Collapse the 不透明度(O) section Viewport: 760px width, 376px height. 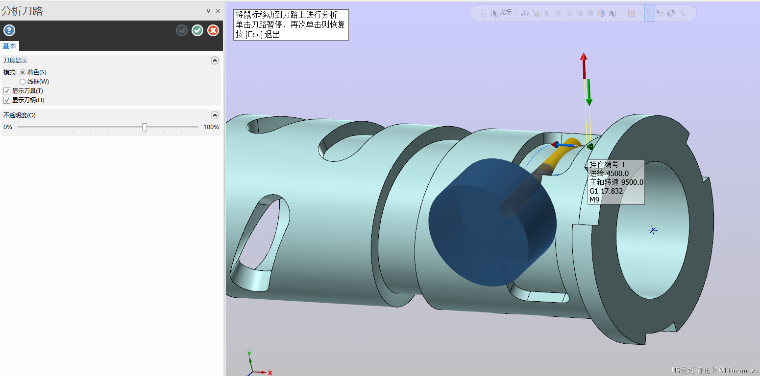215,115
